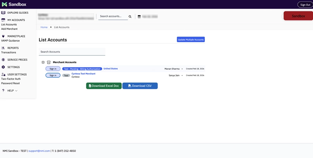Open Settings menu item
Image resolution: width=313 pixels, height=158 pixels.
14,67
